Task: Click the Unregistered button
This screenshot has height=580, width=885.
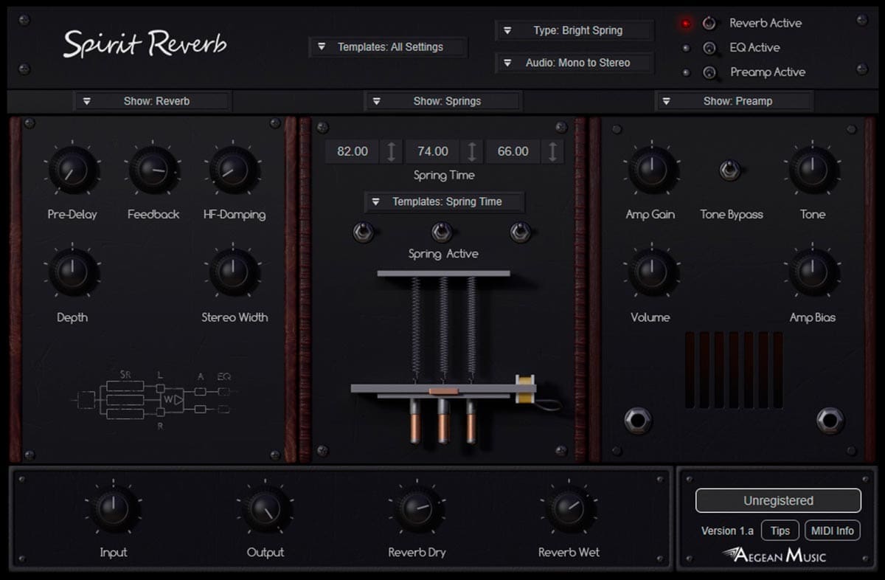Action: 778,500
